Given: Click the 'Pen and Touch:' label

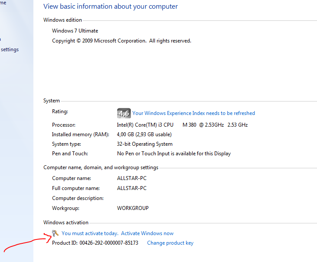Looking at the screenshot, I should click(x=70, y=154).
